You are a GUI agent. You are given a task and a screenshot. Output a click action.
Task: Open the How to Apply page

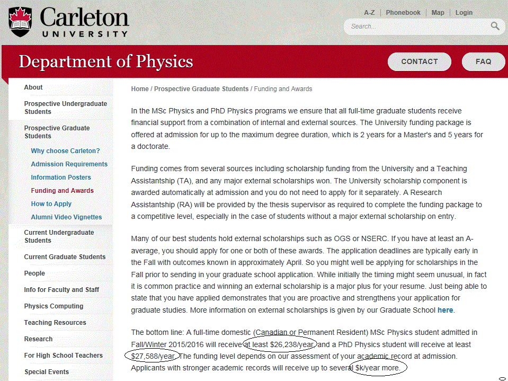point(51,204)
